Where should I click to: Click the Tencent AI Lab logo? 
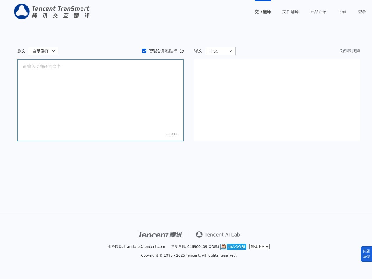click(218, 235)
